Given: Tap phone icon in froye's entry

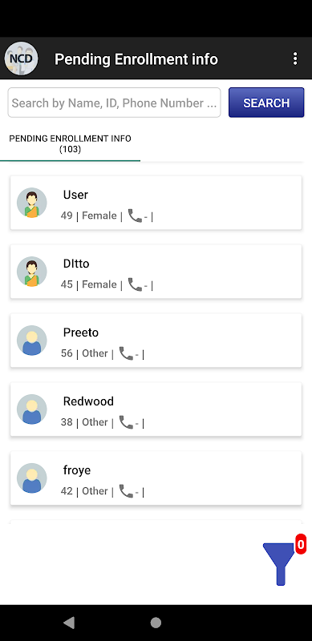Looking at the screenshot, I should (126, 491).
